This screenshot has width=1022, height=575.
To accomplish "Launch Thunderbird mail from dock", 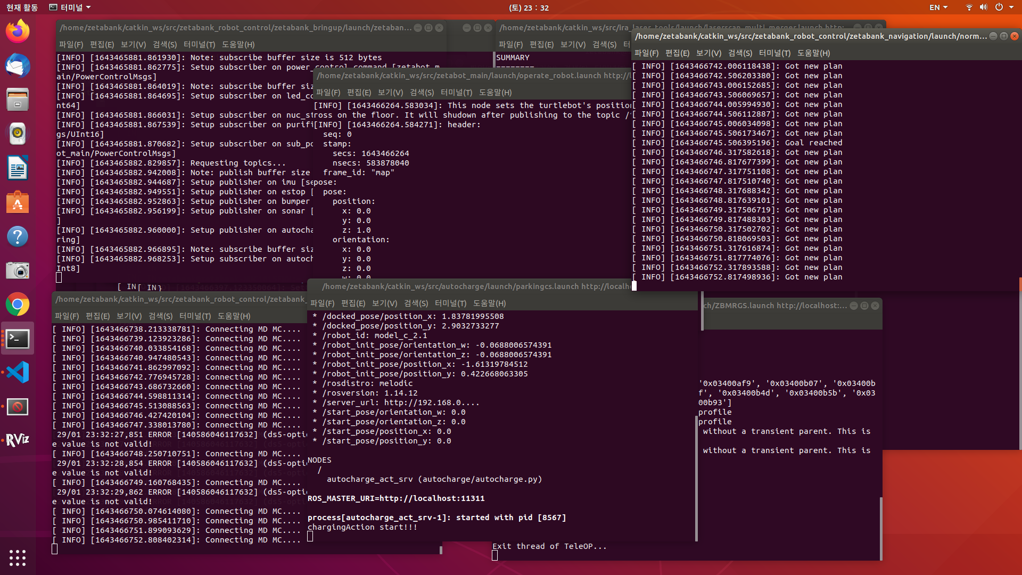I will pos(18,65).
